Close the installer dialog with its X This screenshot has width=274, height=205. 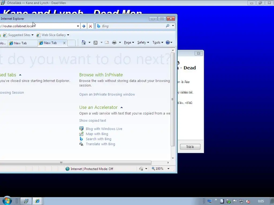(x=199, y=53)
